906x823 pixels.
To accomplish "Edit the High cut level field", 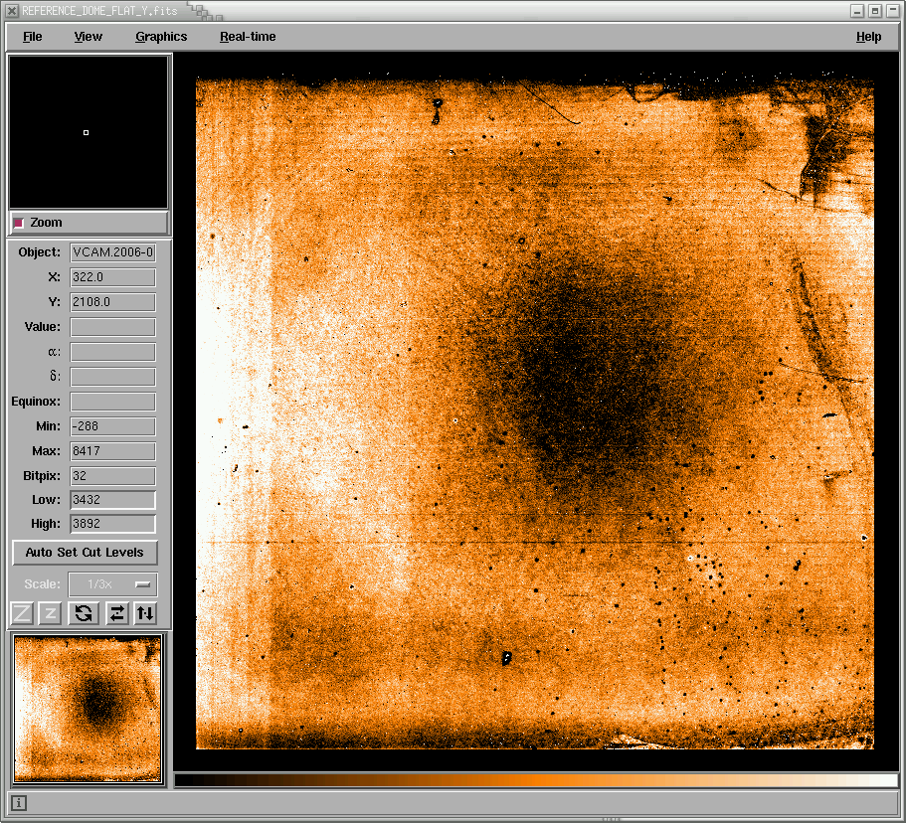I will 112,524.
